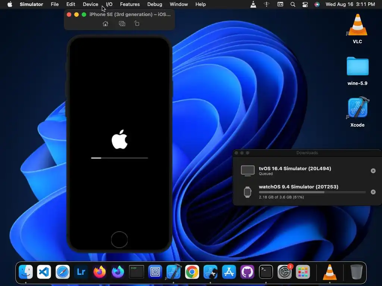Click the menu bar icon left of keyboard input
382x286 pixels.
click(x=266, y=4)
